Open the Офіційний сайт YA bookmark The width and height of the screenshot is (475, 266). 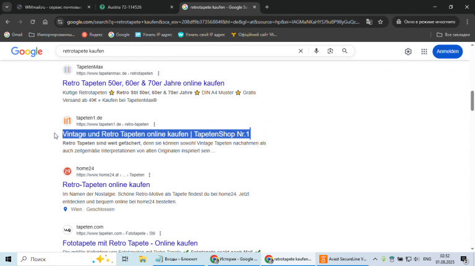tap(254, 35)
